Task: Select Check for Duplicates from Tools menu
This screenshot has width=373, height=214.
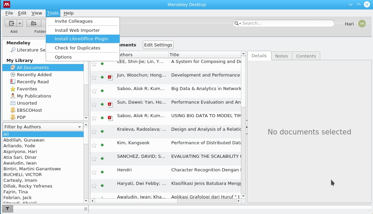Action: 78,48
